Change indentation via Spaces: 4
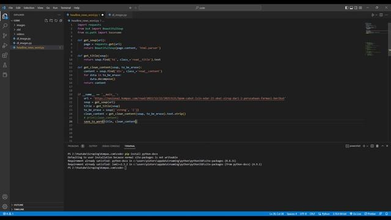This screenshot has width=391, height=220. (292, 214)
